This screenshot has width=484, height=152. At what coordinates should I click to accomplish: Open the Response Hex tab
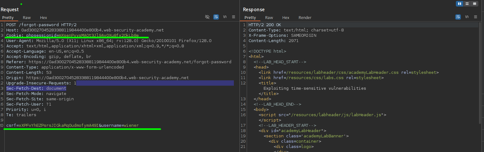click(286, 18)
